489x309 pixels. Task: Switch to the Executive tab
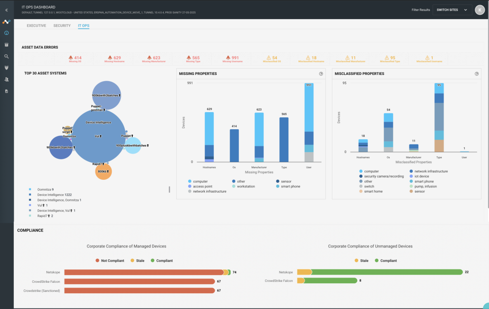[x=36, y=26]
